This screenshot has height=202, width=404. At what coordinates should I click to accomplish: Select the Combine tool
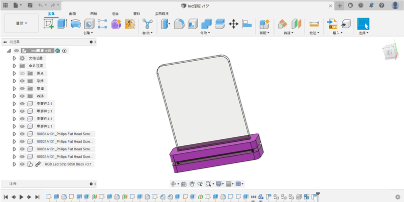click(206, 24)
